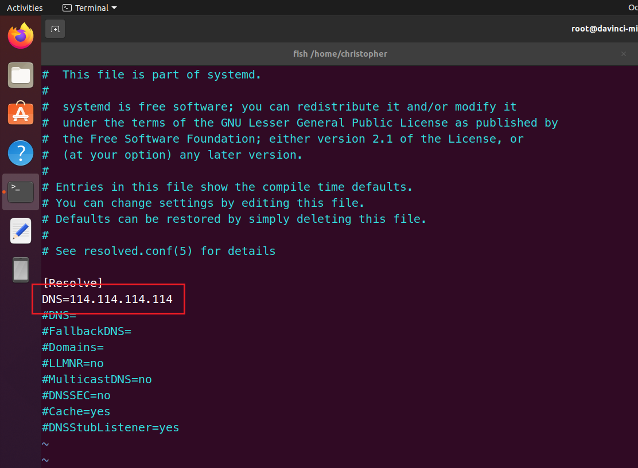
Task: Open the Activities overview
Action: tap(25, 8)
